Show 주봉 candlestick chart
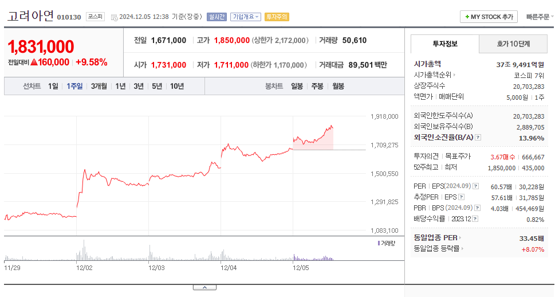The width and height of the screenshot is (559, 297). click(317, 86)
